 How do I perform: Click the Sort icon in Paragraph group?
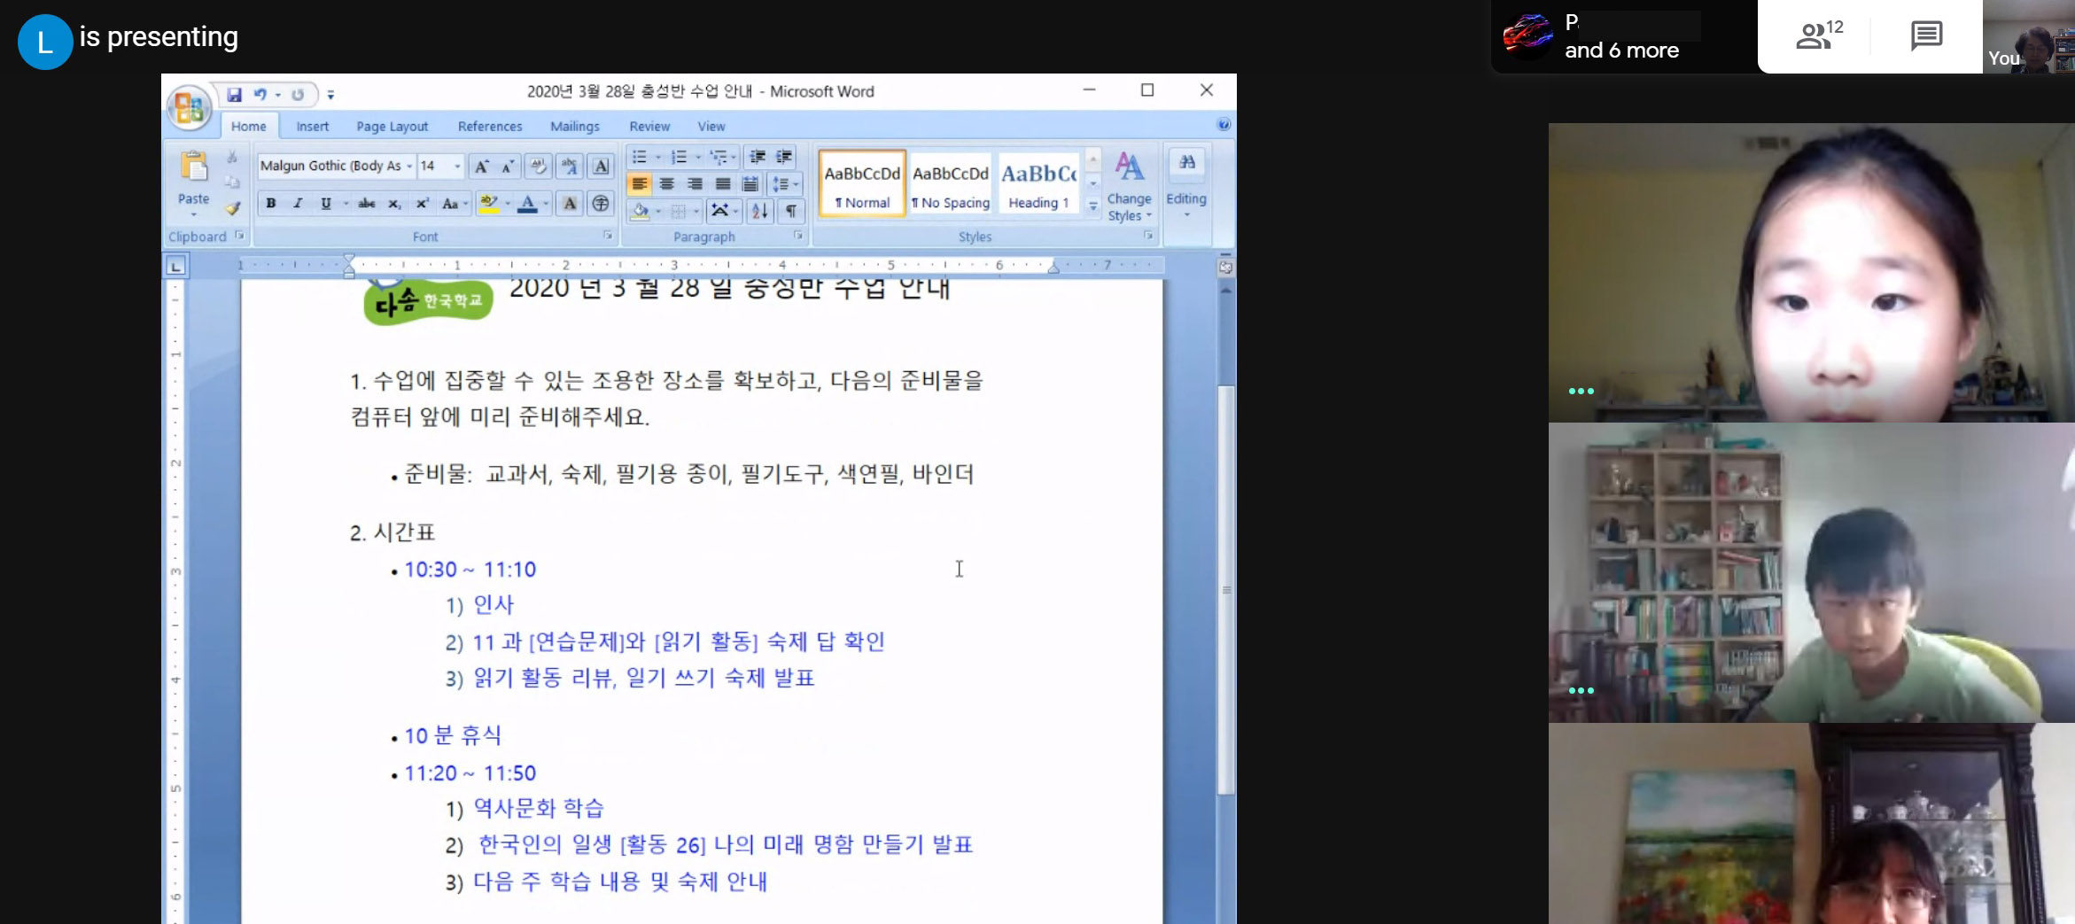pyautogui.click(x=759, y=210)
